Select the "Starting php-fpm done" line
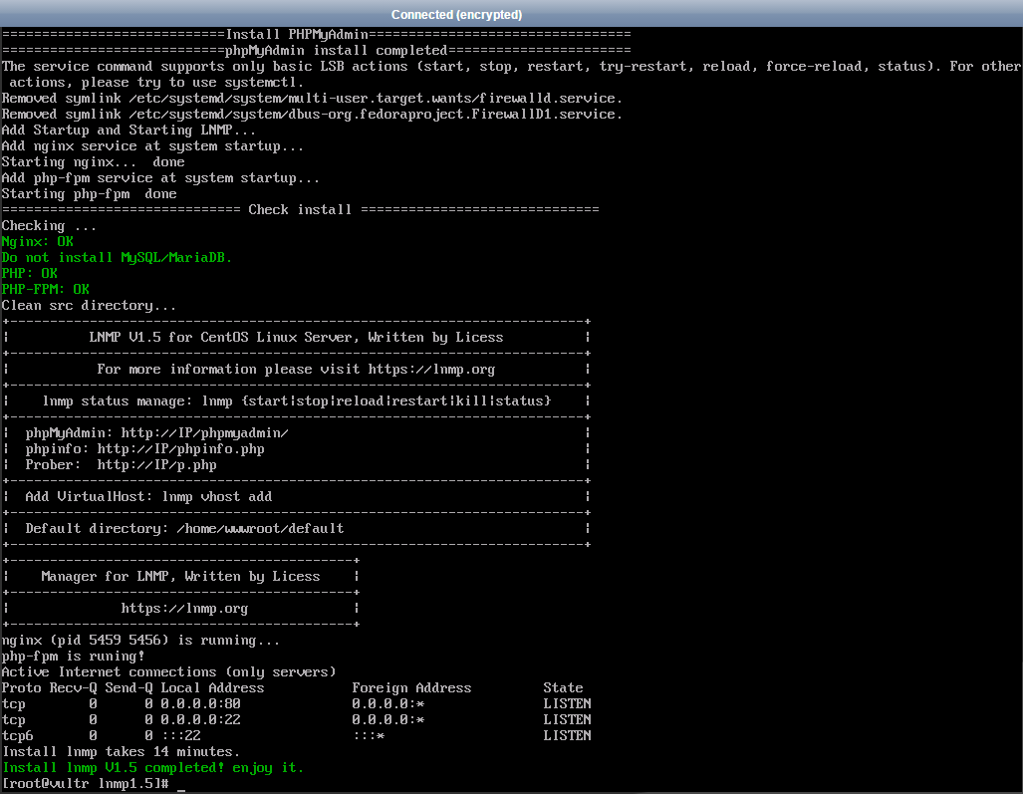This screenshot has height=794, width=1023. tap(90, 194)
